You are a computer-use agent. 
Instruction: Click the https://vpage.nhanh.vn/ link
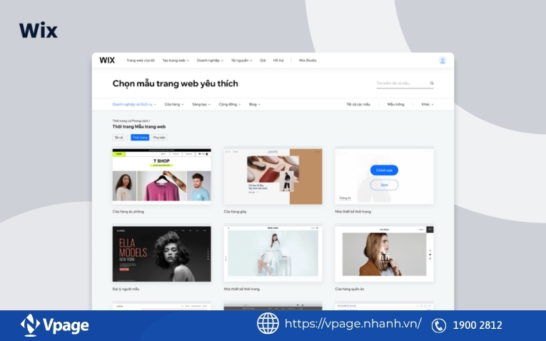[x=353, y=324]
